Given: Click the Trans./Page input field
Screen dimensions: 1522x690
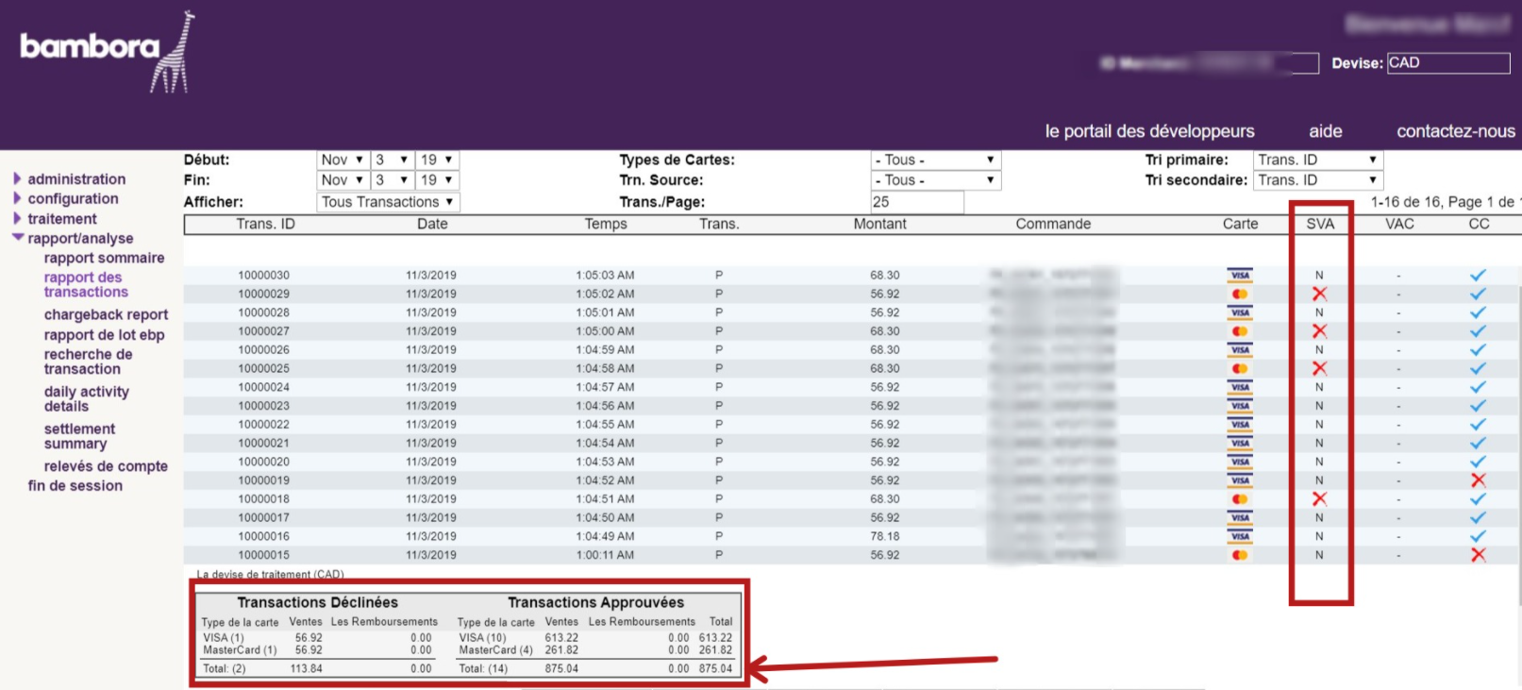Looking at the screenshot, I should click(916, 202).
